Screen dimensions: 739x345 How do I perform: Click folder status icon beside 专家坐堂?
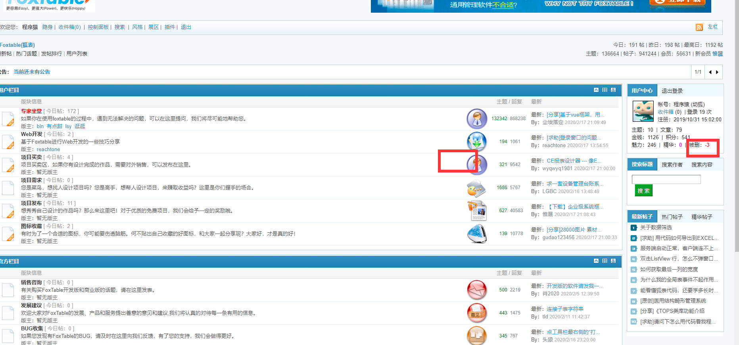pos(8,119)
